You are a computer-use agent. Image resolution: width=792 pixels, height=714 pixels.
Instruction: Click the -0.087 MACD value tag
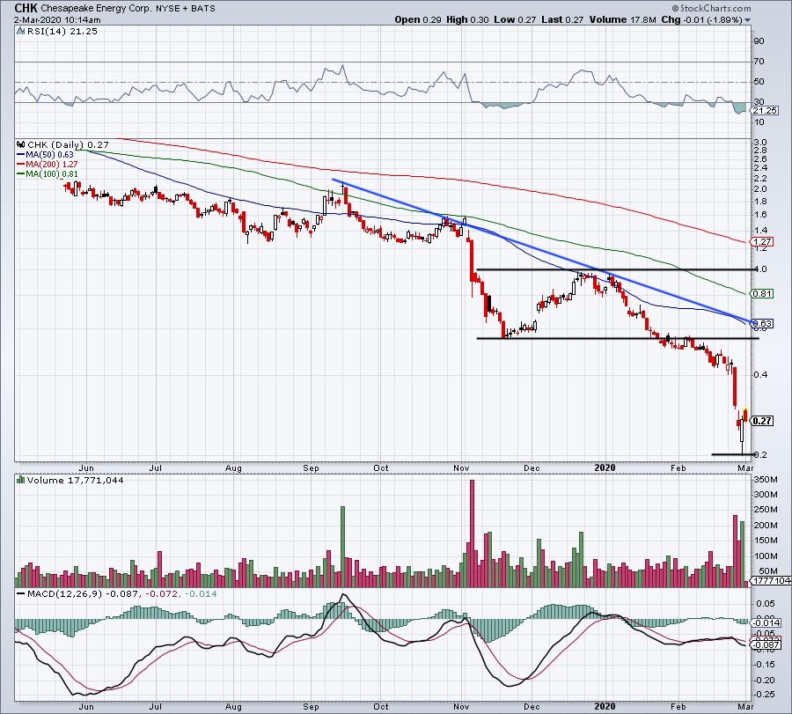(766, 644)
